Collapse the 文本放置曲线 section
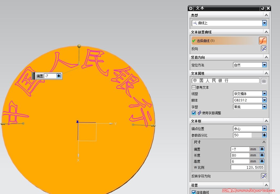Image resolution: width=280 pixels, height=194 pixels. [266, 32]
